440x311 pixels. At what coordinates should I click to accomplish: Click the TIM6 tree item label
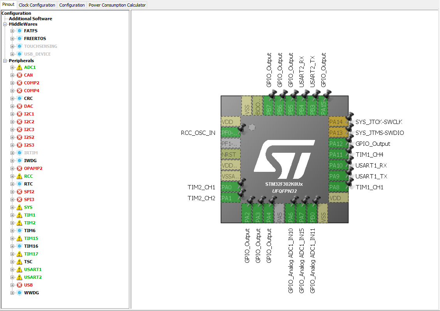point(30,231)
